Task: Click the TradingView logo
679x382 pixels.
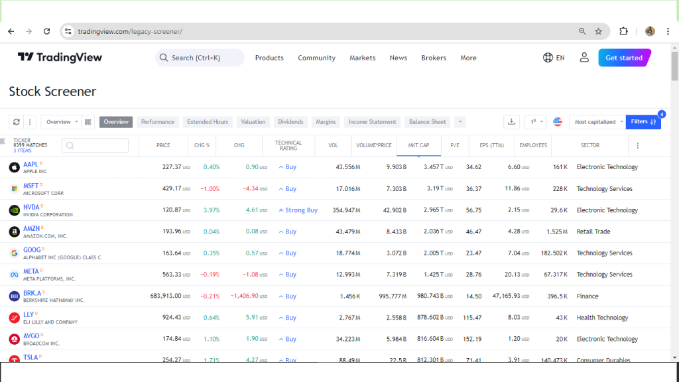Action: 60,58
